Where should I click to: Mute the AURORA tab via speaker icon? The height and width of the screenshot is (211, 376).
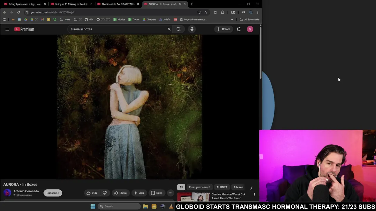coord(180,4)
